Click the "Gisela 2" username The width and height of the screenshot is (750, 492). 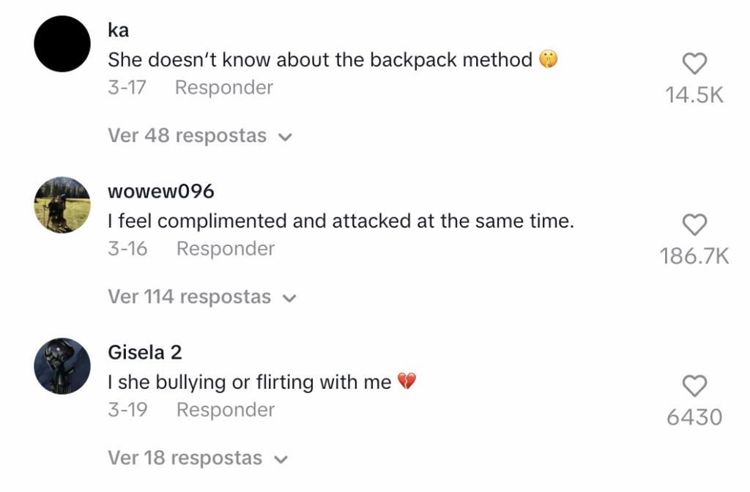[144, 352]
